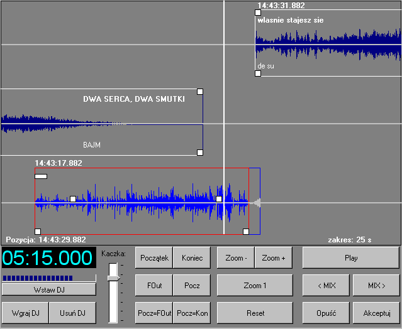The image size is (402, 329).
Task: Click the Pozycja: 14:43:29.882 readout
Action: pos(46,240)
